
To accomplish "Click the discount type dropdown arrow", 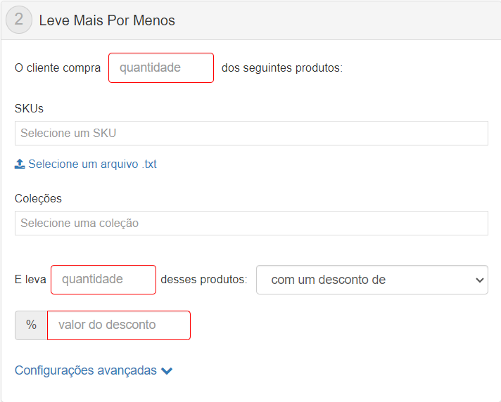I will tap(480, 280).
